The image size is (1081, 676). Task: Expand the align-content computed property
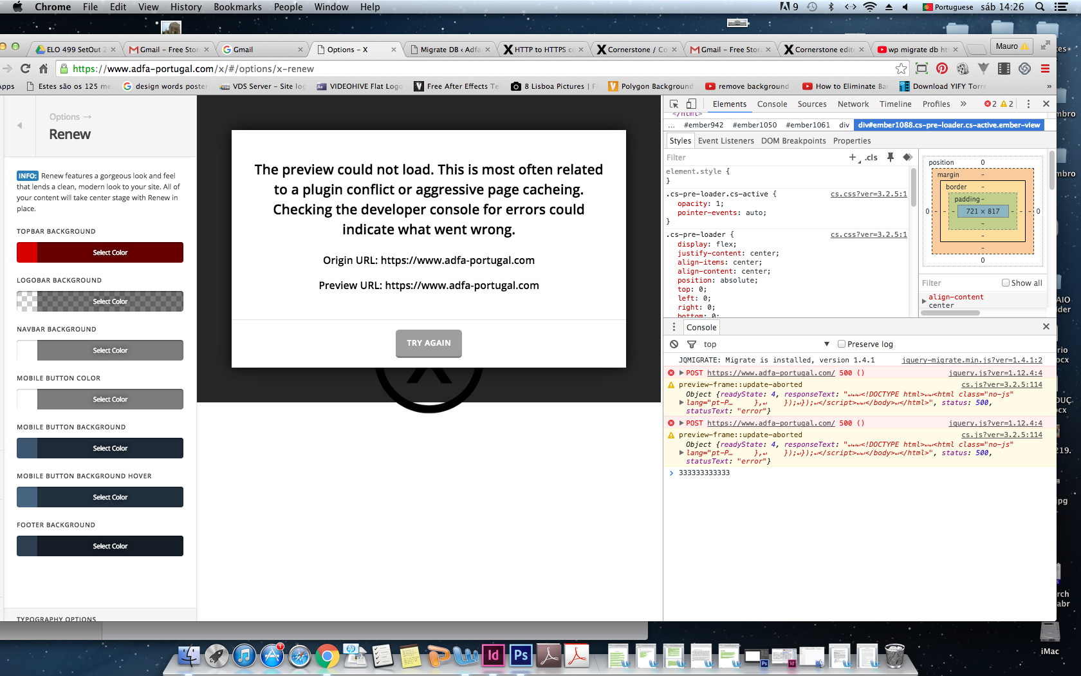point(925,301)
